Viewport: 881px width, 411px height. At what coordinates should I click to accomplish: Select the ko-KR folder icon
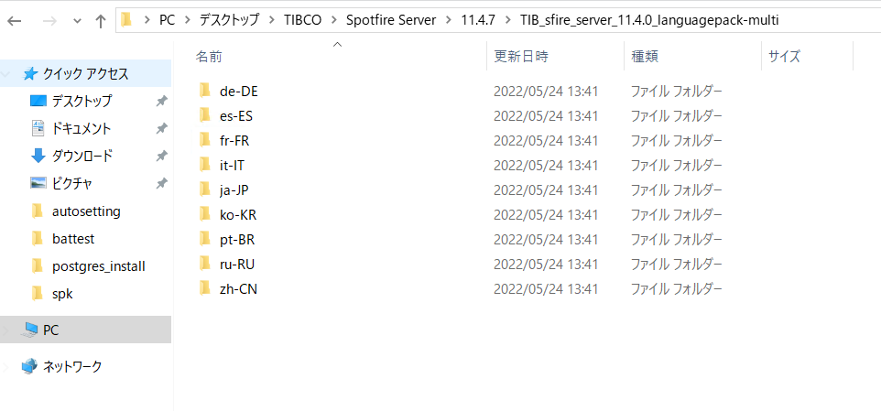tap(204, 214)
